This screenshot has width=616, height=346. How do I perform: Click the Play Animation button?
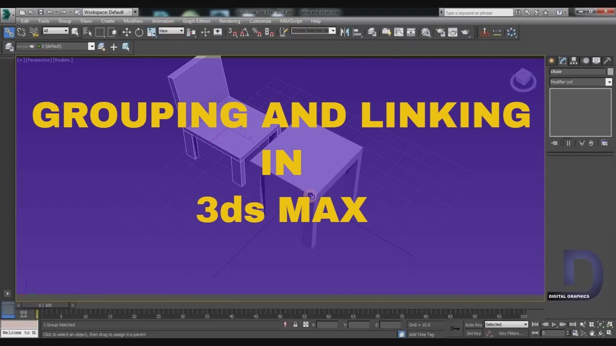pos(554,325)
